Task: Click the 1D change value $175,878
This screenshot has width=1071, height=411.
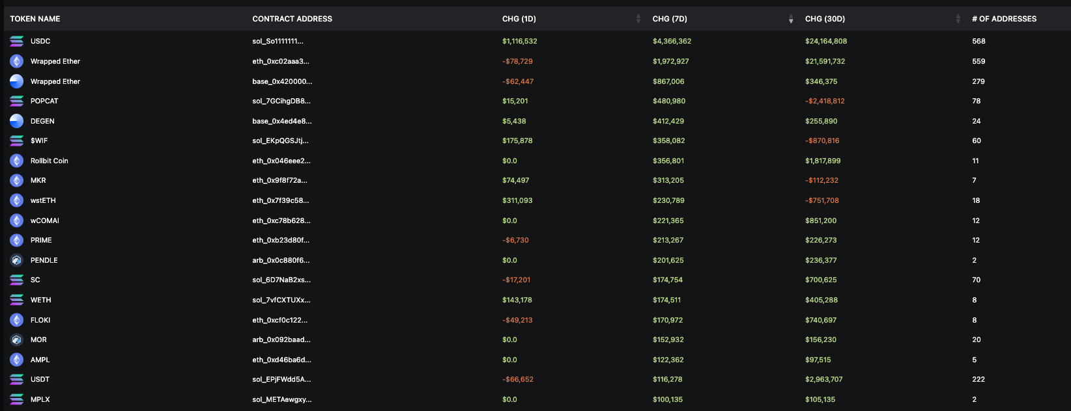Action: pos(517,140)
